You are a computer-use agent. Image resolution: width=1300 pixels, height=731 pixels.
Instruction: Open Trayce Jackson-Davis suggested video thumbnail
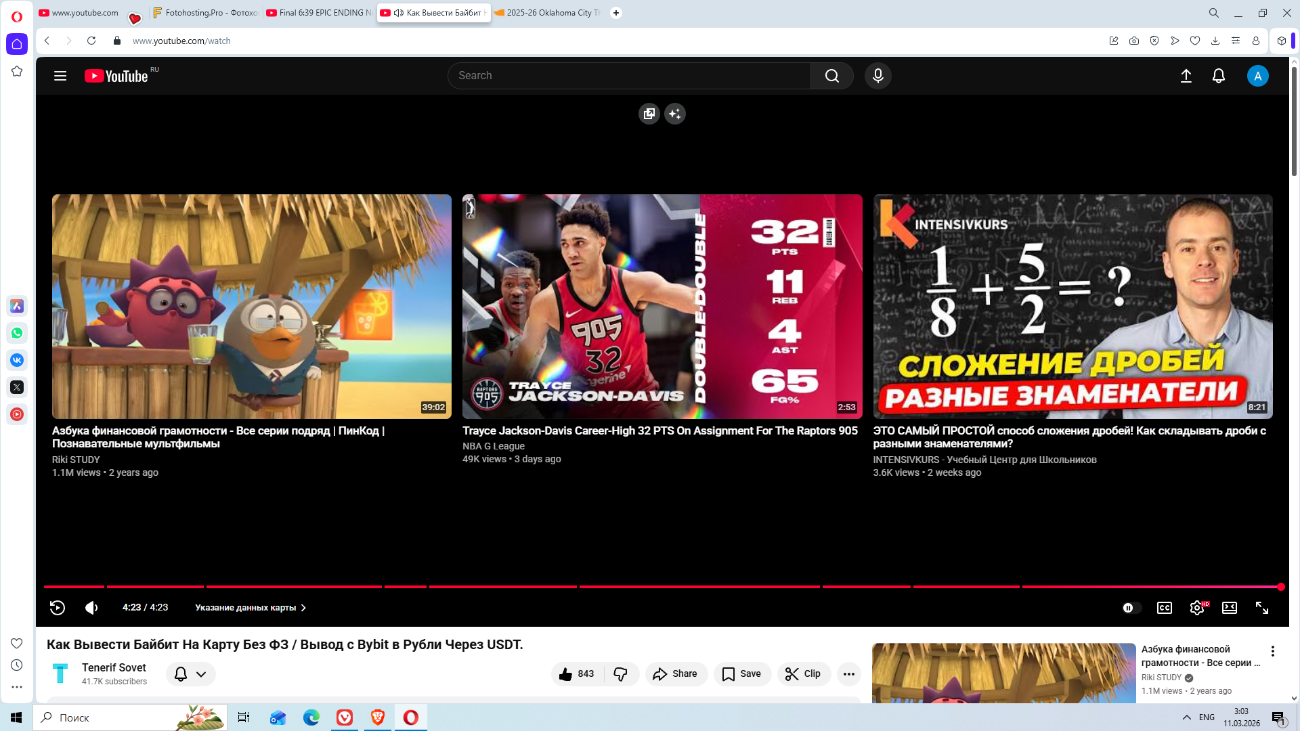662,306
